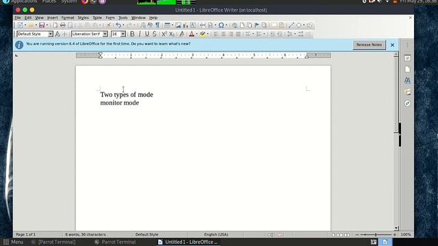
Task: Click word count in status bar
Action: [x=86, y=234]
